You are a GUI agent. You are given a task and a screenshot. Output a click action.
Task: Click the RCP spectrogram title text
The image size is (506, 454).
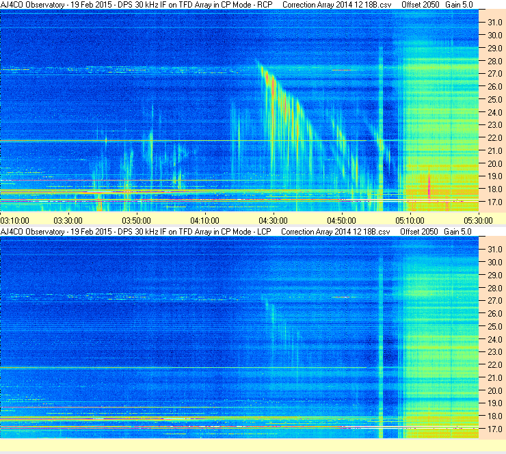[x=137, y=5]
